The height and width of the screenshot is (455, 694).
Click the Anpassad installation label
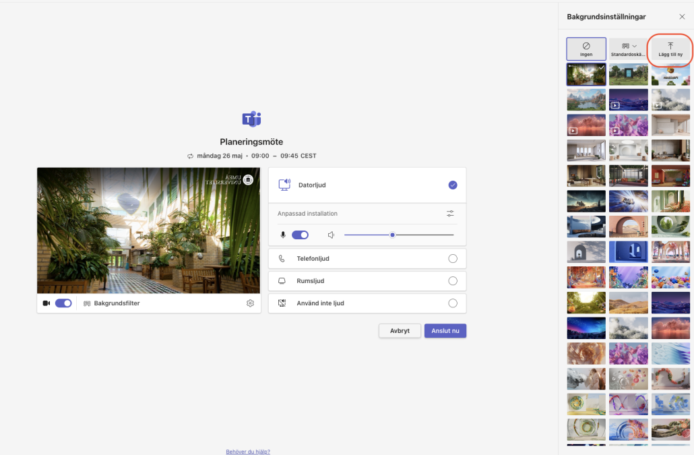(x=307, y=213)
